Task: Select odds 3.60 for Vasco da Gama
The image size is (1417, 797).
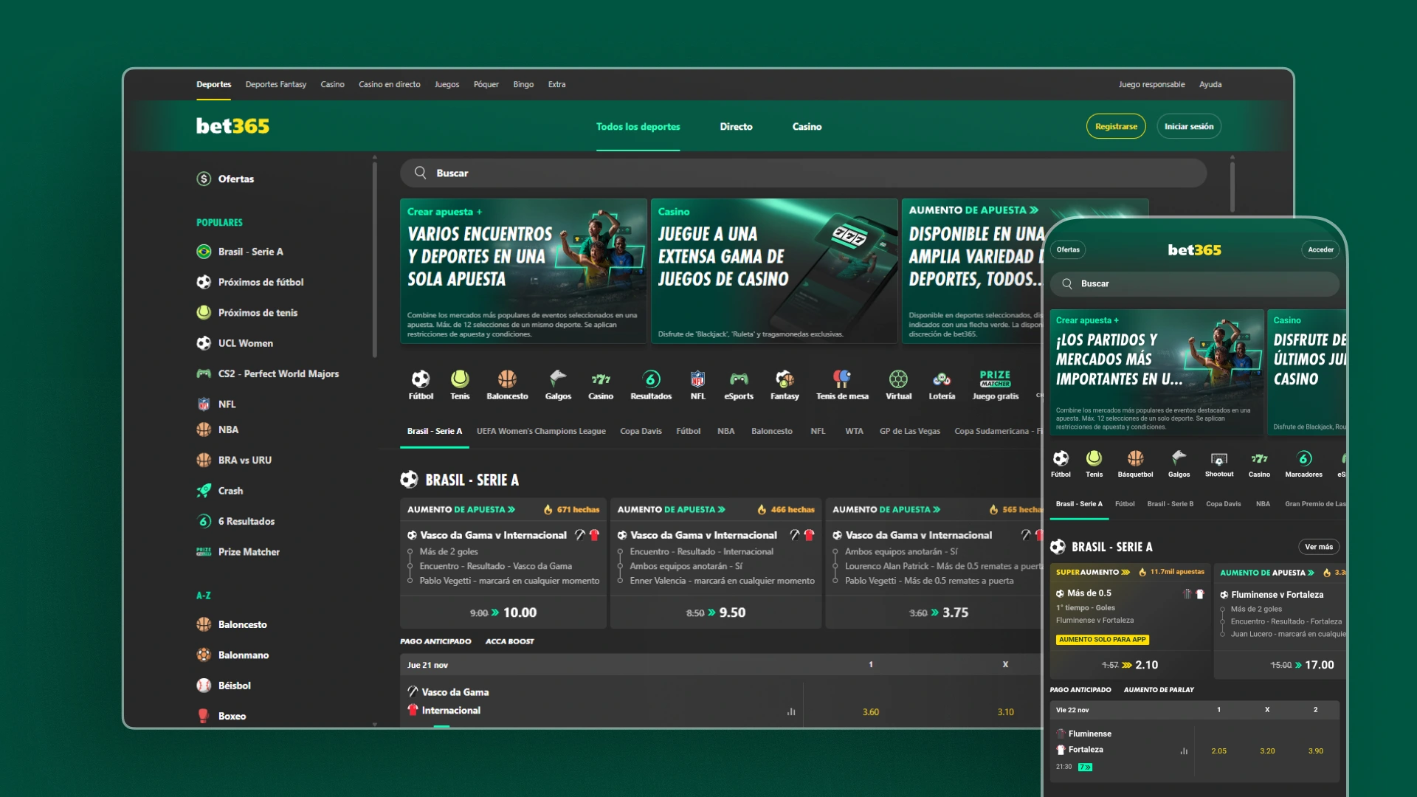Action: tap(871, 712)
